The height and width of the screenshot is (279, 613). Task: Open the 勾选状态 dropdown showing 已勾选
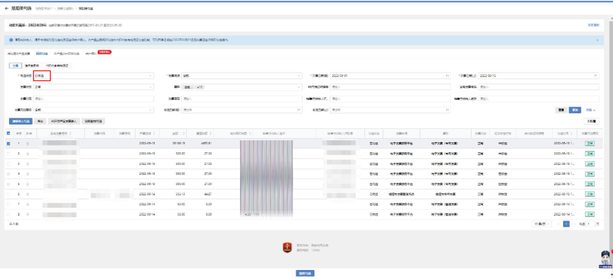93,75
